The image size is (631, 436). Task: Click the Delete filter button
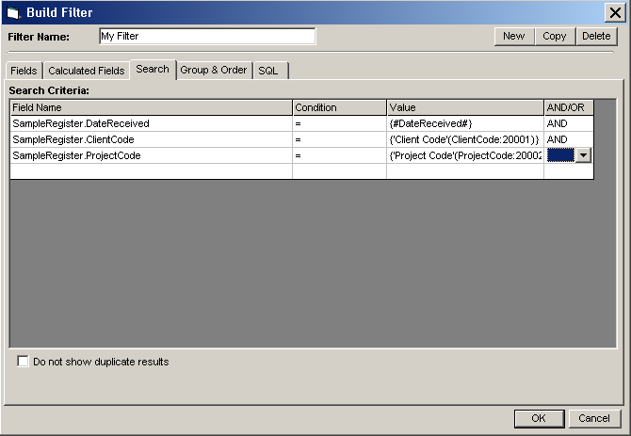coord(595,36)
